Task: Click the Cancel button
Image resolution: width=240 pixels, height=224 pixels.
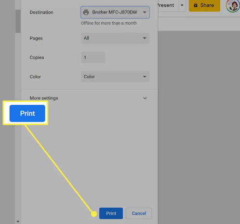Action: [139, 213]
